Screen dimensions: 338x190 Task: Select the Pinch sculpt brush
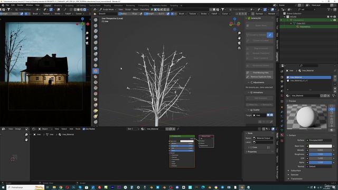96,99
